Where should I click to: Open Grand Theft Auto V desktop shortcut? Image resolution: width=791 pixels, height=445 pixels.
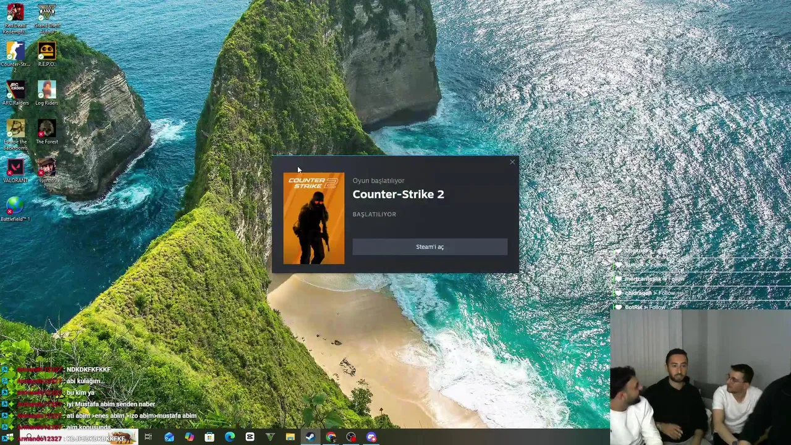tap(46, 19)
